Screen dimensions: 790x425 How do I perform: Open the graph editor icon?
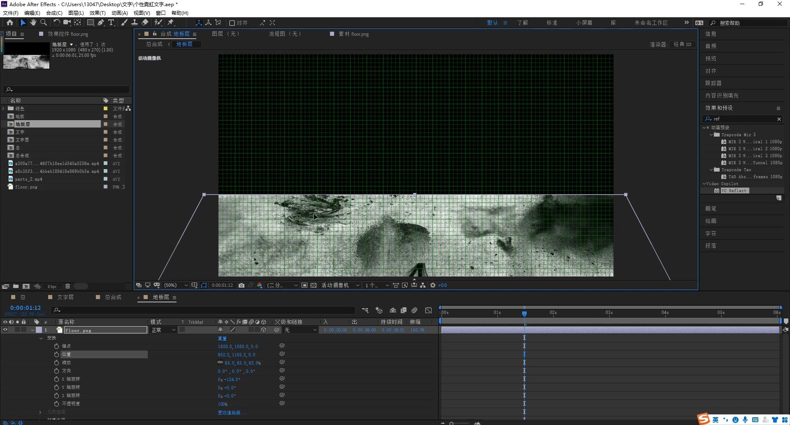(428, 310)
